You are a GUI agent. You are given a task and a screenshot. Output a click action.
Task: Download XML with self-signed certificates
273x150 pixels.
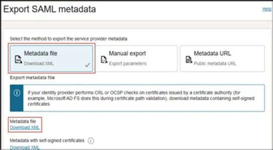[x=25, y=147]
